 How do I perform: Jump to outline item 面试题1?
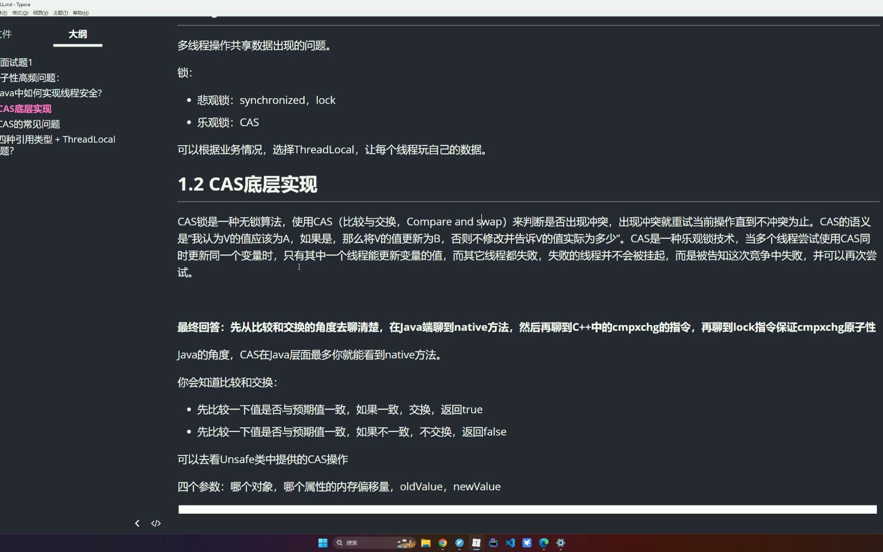click(x=16, y=62)
